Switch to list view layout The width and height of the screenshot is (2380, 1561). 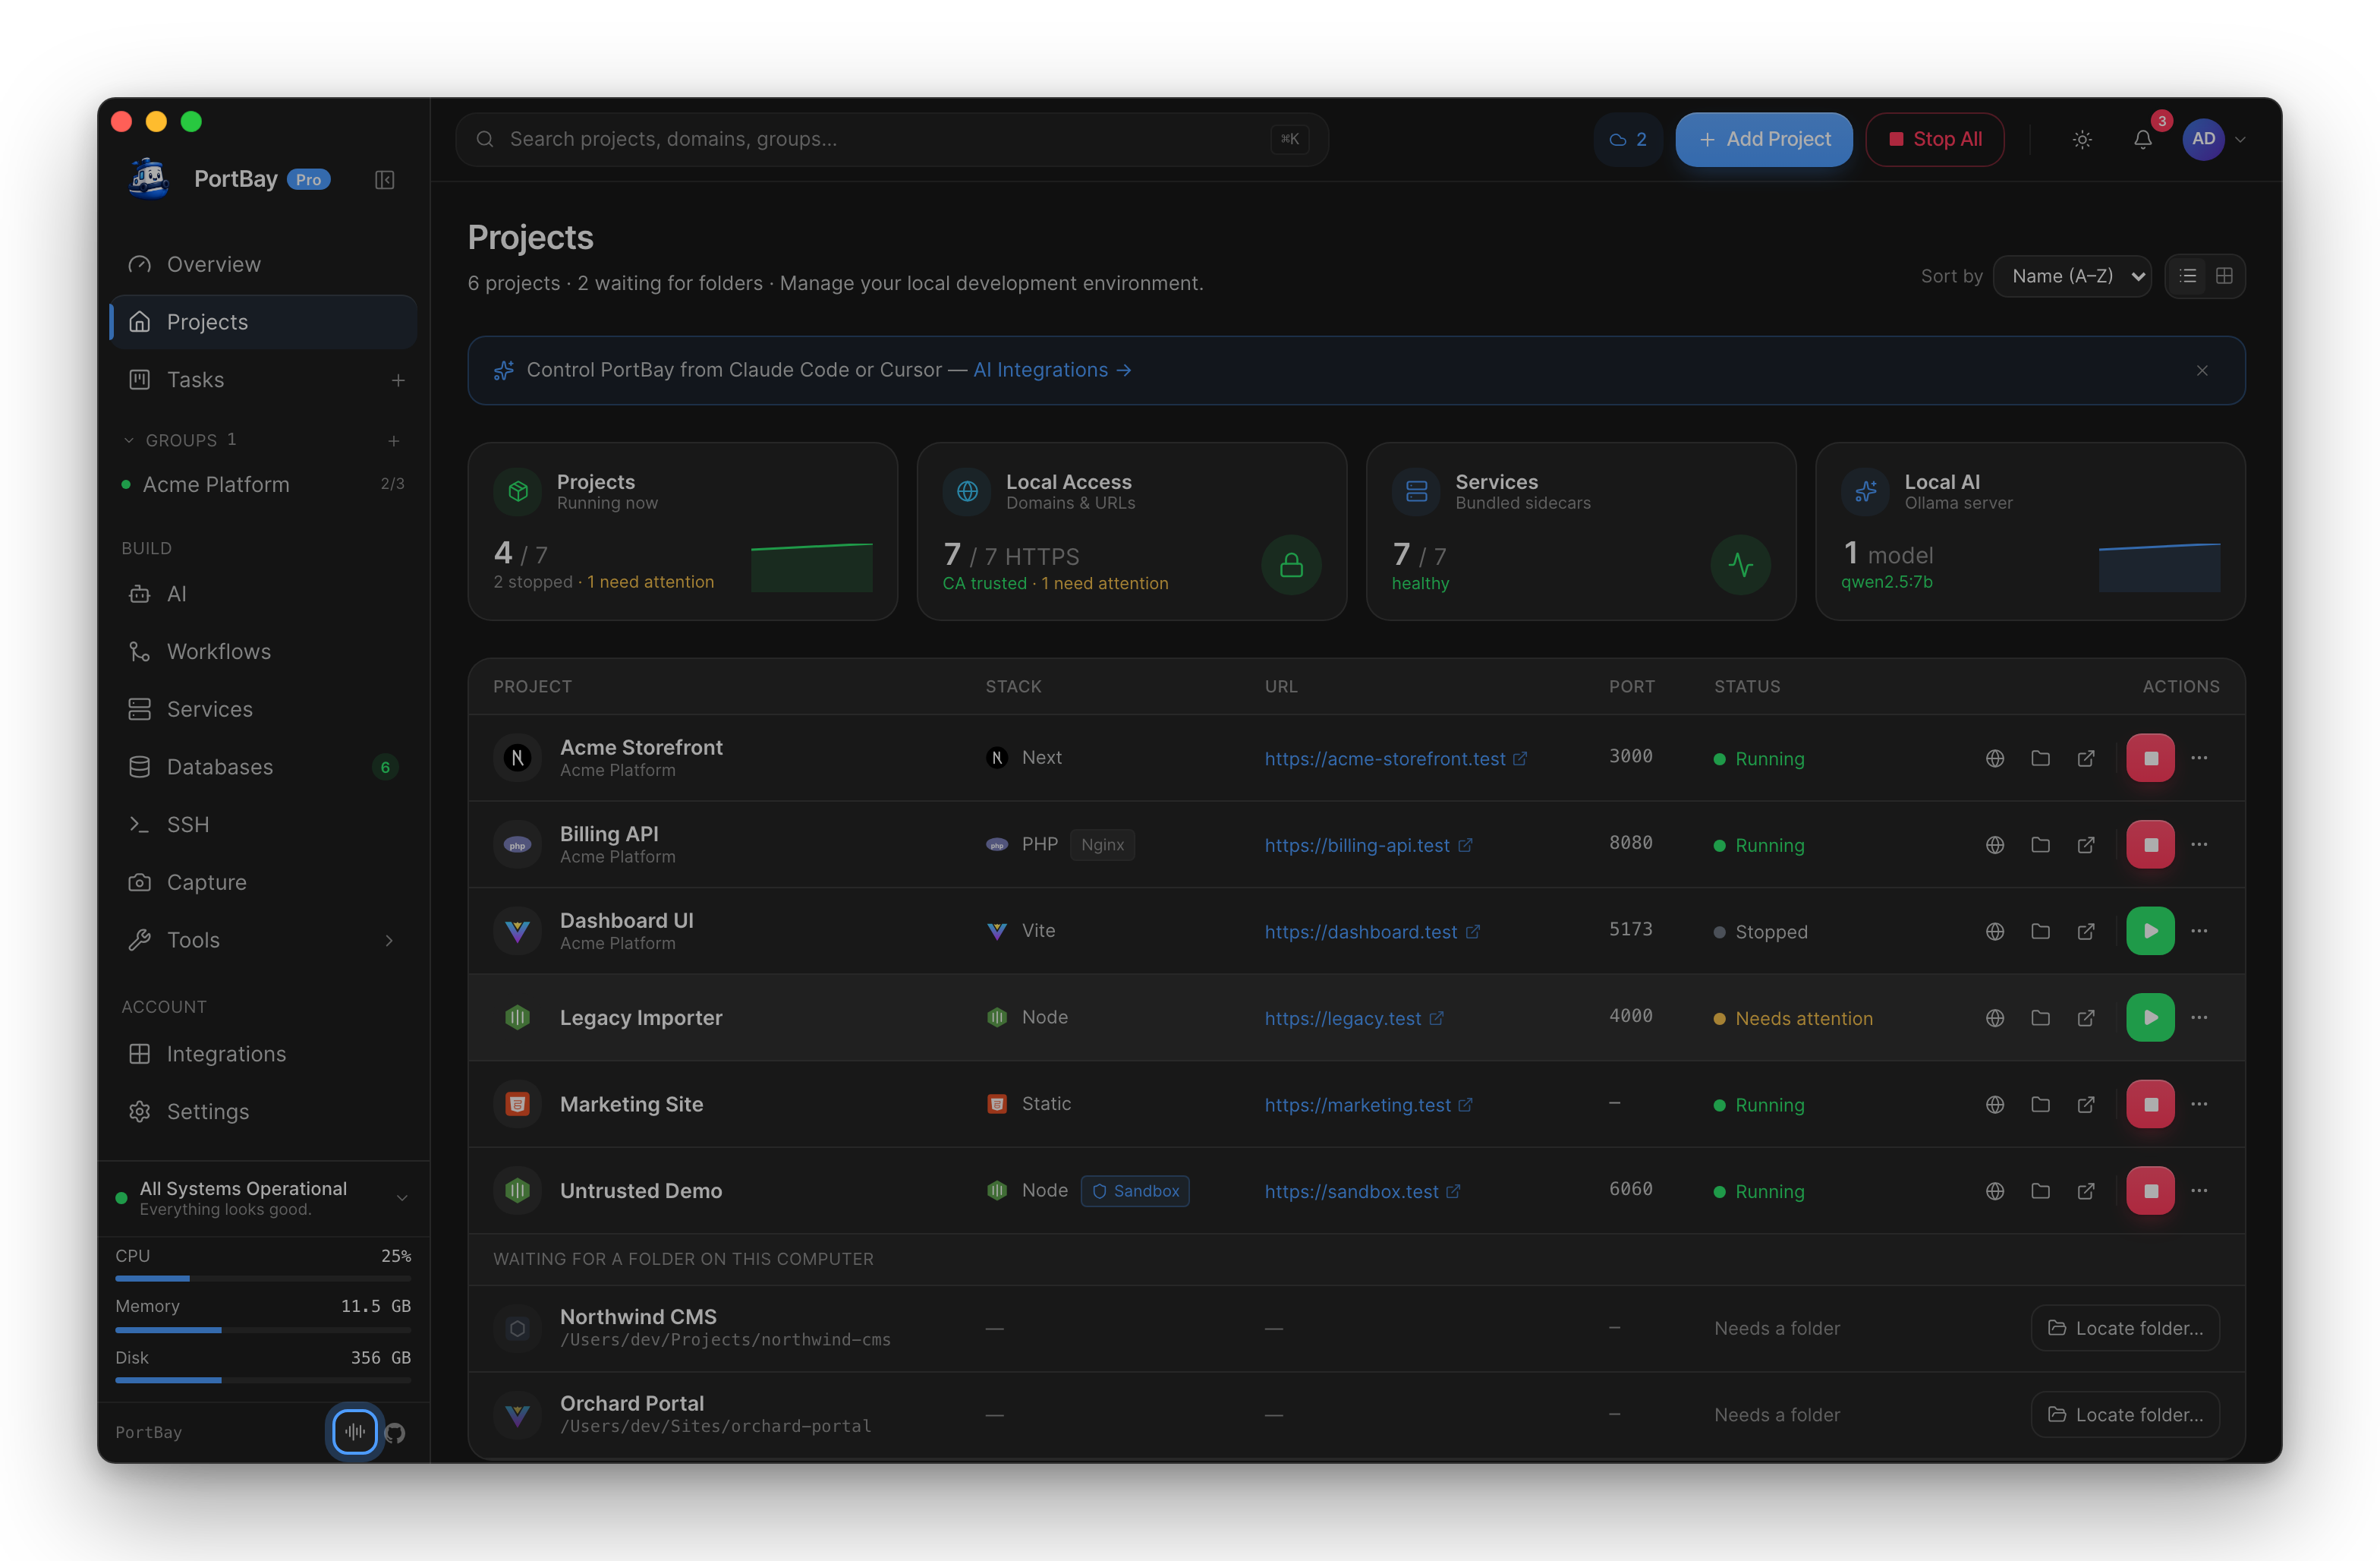2188,276
